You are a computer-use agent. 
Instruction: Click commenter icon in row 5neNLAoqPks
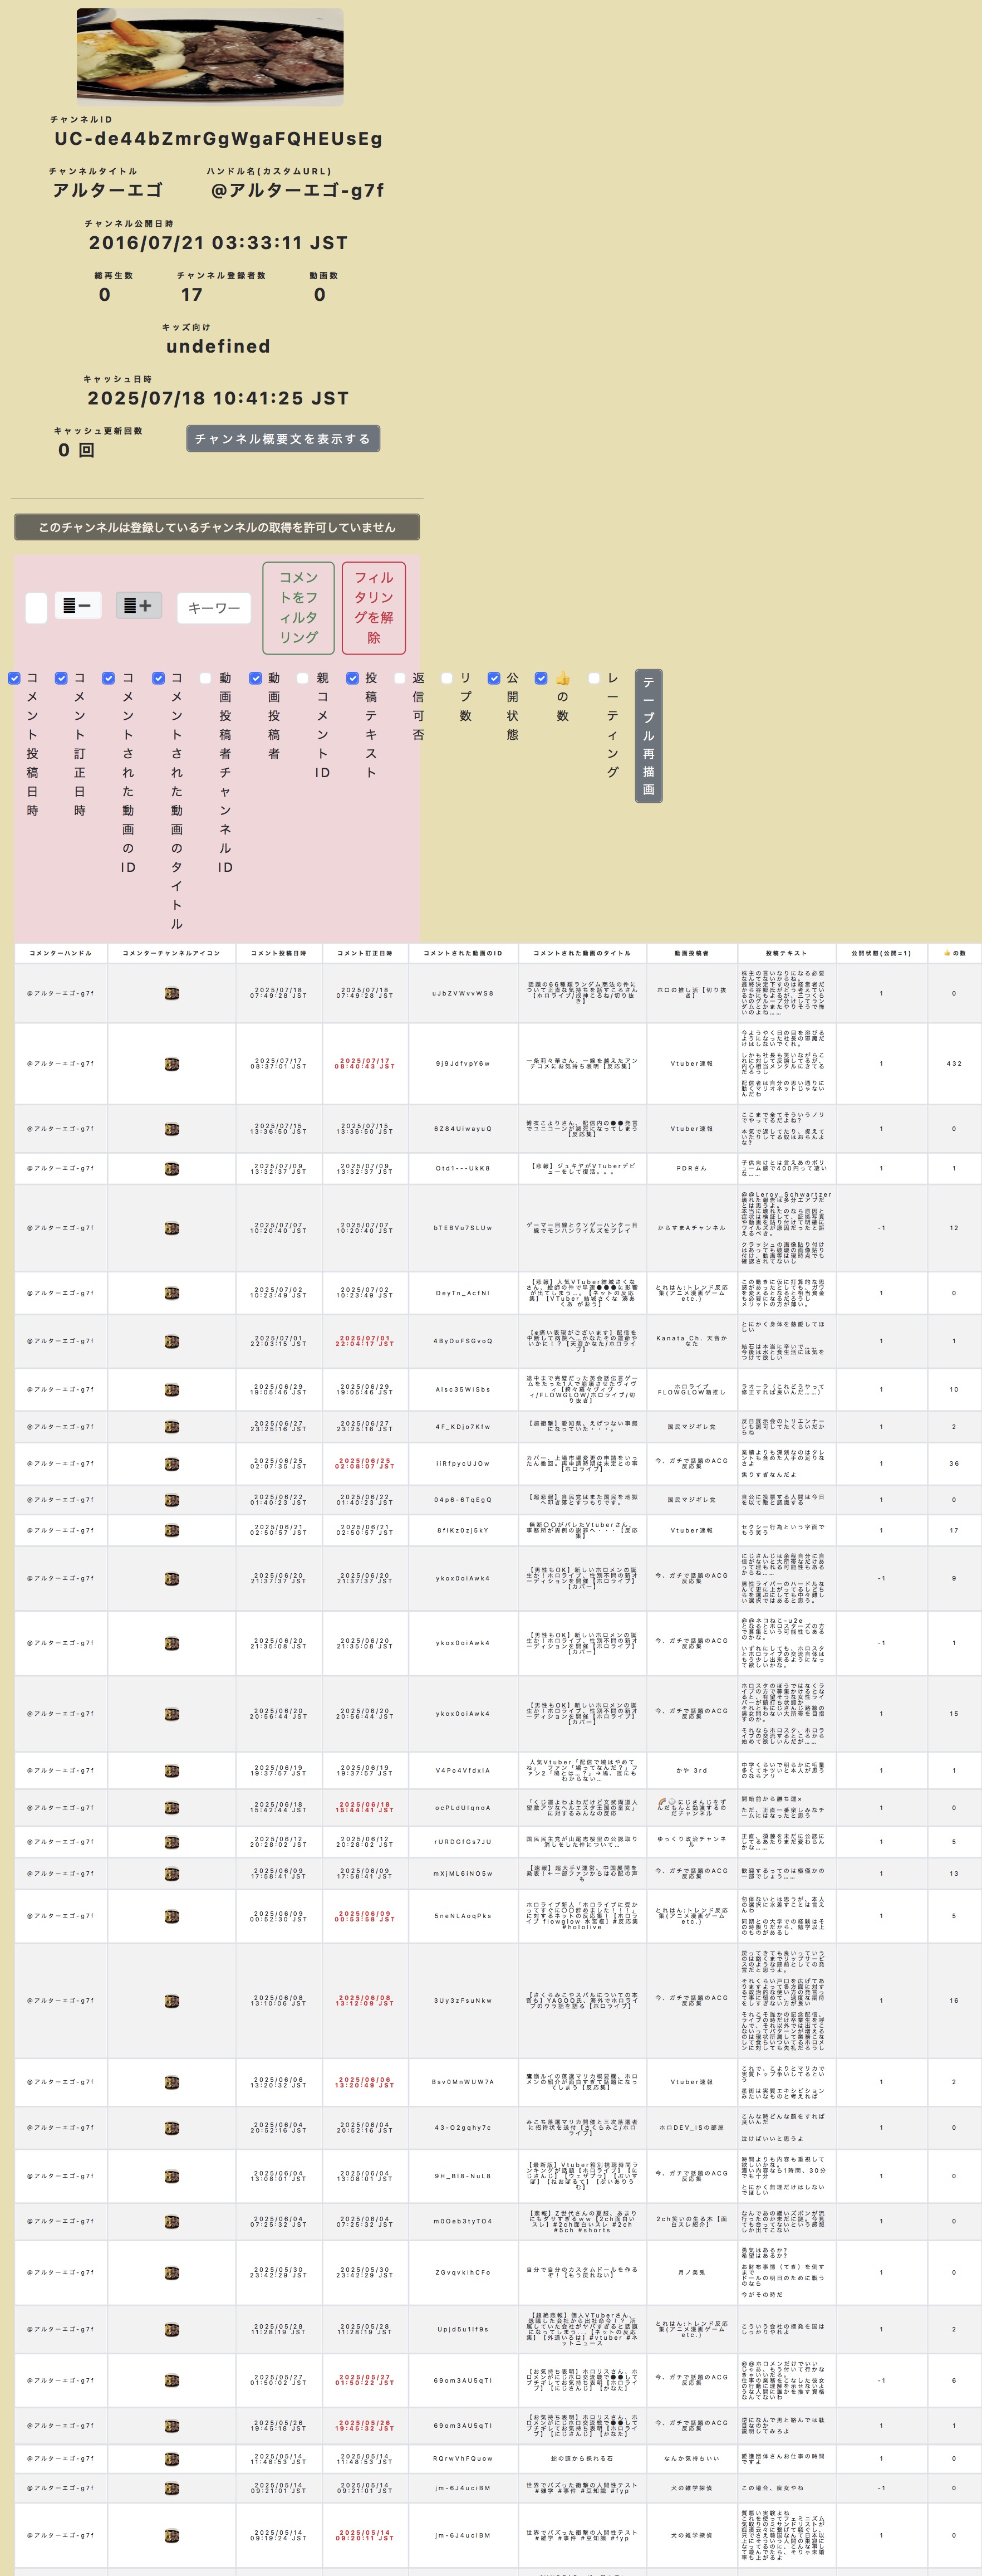(x=172, y=1917)
